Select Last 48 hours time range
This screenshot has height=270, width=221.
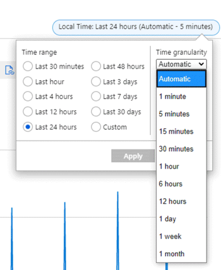click(x=96, y=66)
